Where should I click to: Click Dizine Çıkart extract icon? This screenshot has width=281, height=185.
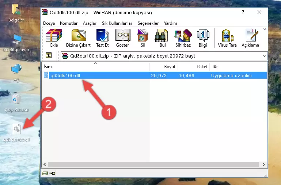coord(78,38)
